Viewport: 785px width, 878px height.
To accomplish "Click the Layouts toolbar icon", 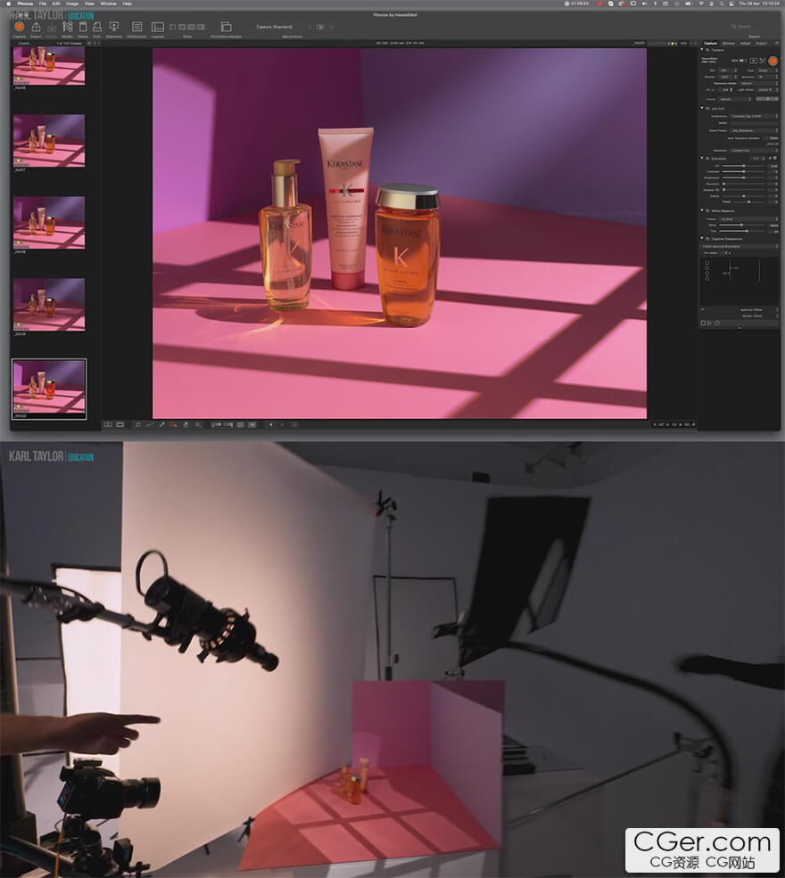I will pos(158,27).
